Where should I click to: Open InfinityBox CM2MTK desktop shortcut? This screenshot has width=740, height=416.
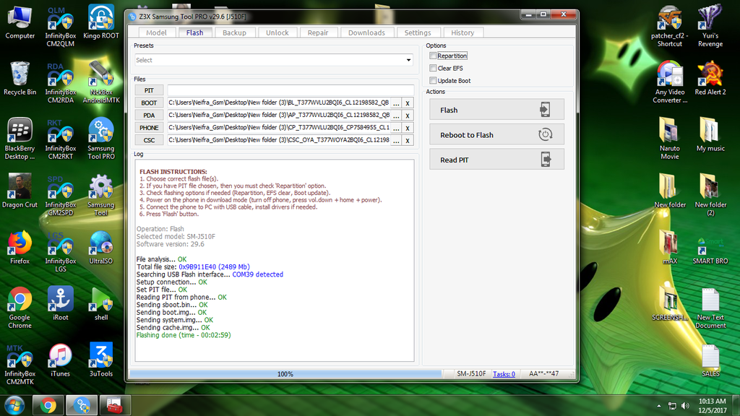20,358
